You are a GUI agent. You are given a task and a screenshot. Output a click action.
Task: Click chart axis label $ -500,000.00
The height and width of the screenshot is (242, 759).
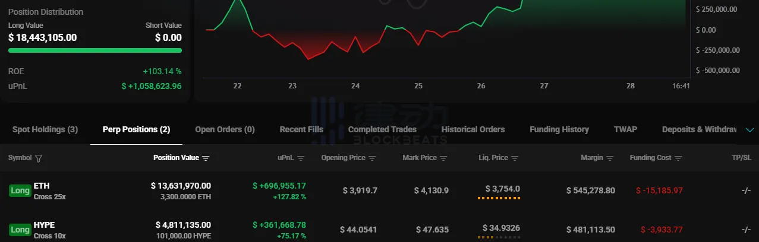717,70
